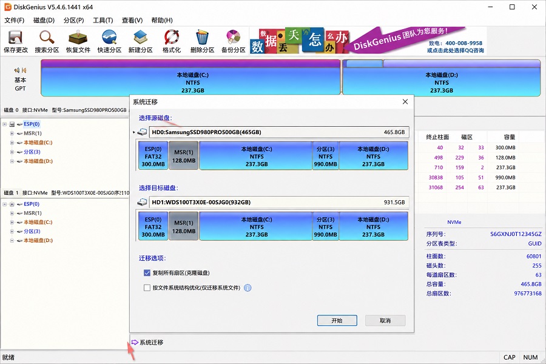Click the Delete Partition (删除分区) icon

(x=202, y=41)
